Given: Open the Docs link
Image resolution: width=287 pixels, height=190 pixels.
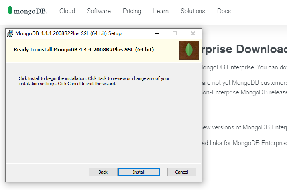Looking at the screenshot, I should tap(224, 11).
